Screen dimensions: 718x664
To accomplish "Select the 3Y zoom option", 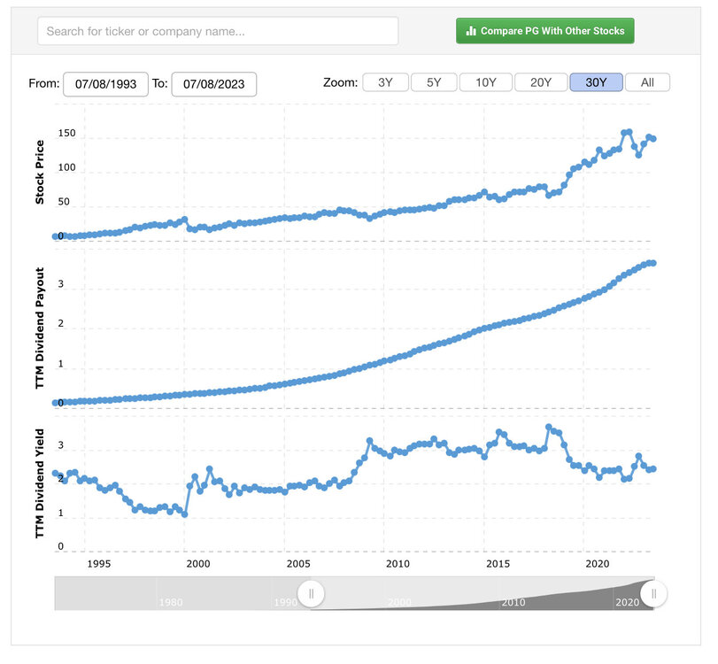I will (x=385, y=82).
